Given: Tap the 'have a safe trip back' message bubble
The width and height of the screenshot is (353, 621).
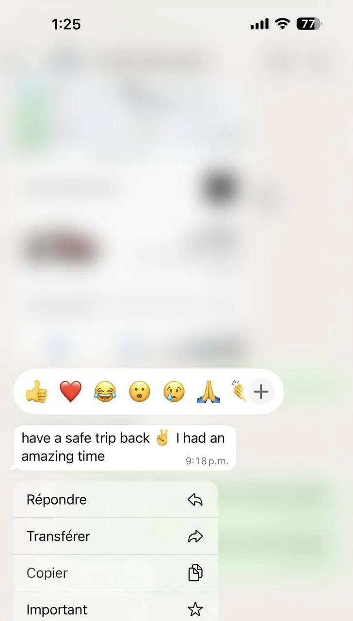Looking at the screenshot, I should pos(124,447).
